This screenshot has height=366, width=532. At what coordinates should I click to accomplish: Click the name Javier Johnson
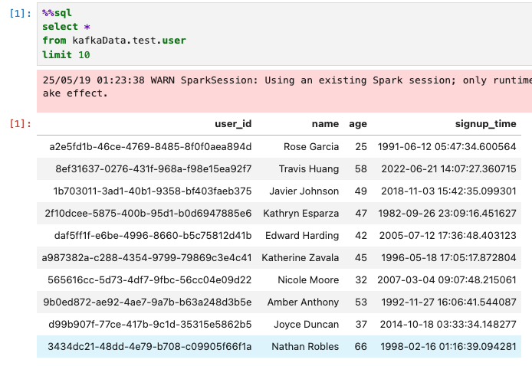[304, 191]
